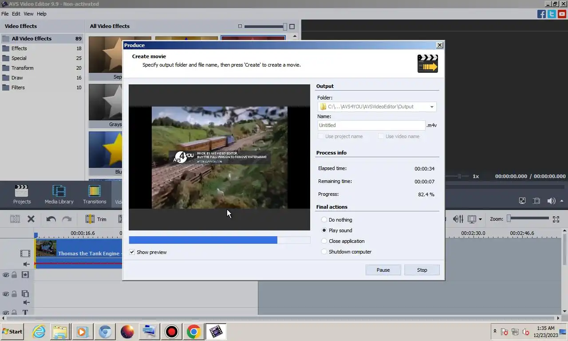Open the output Folder dropdown

[431, 107]
